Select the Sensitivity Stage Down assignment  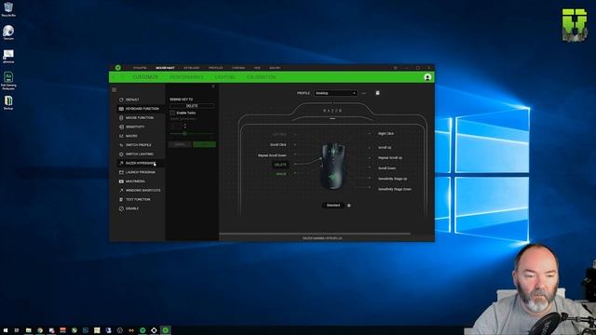pos(395,189)
